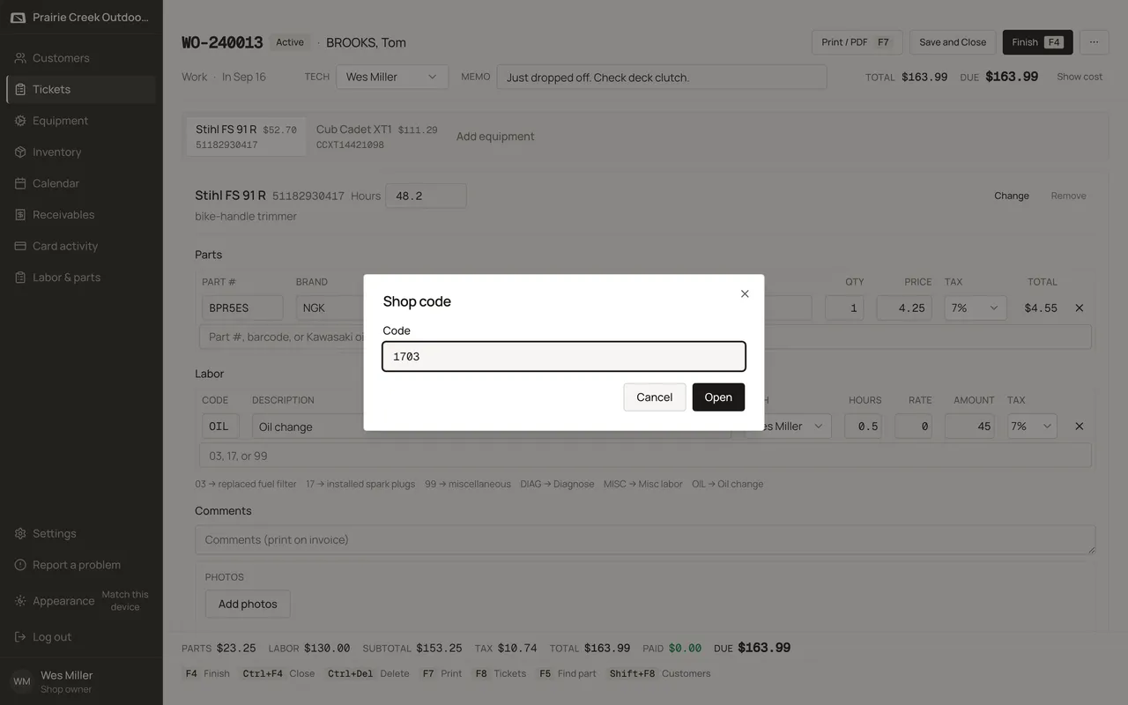This screenshot has height=705, width=1128.
Task: Click the Print / PDF button
Action: coord(857,42)
